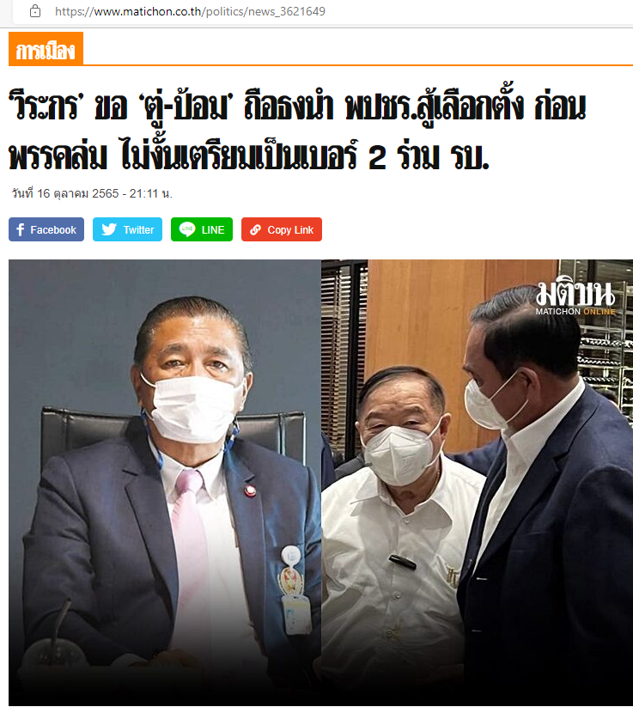Click the headline line starting with 'พรรคล่ม'
The width and height of the screenshot is (633, 707).
point(249,156)
